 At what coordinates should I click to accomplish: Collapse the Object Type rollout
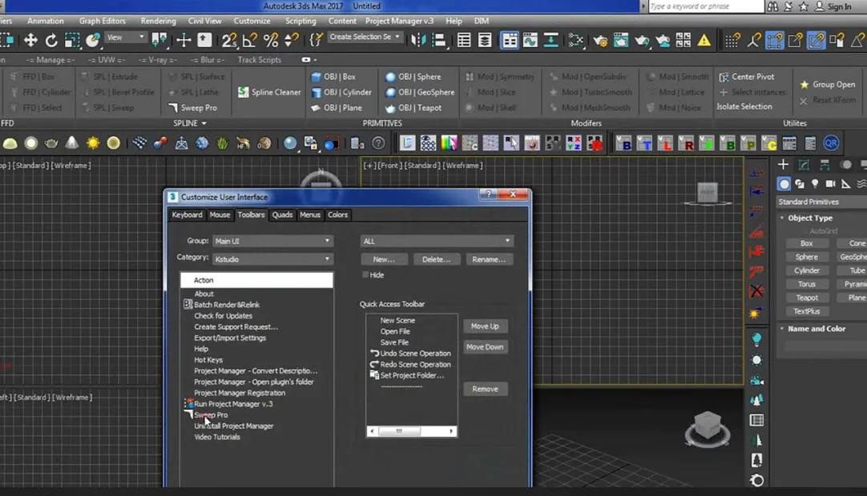(x=782, y=218)
